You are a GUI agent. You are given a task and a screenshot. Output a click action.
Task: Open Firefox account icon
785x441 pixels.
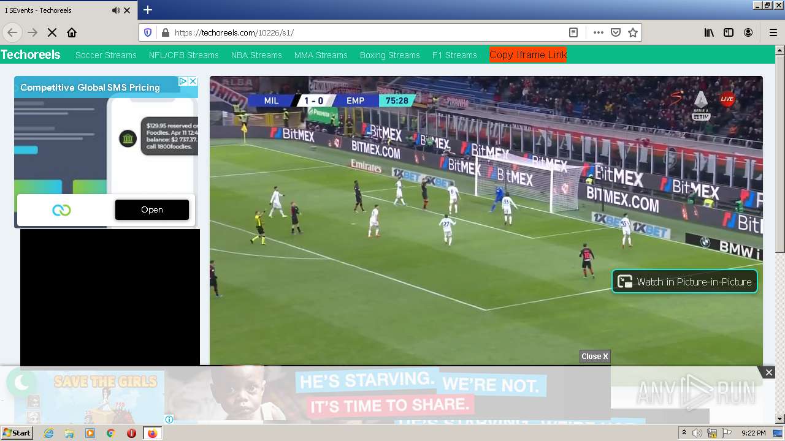pos(748,32)
